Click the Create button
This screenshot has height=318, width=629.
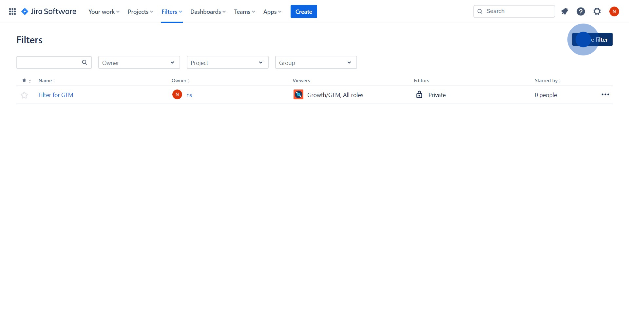303,11
